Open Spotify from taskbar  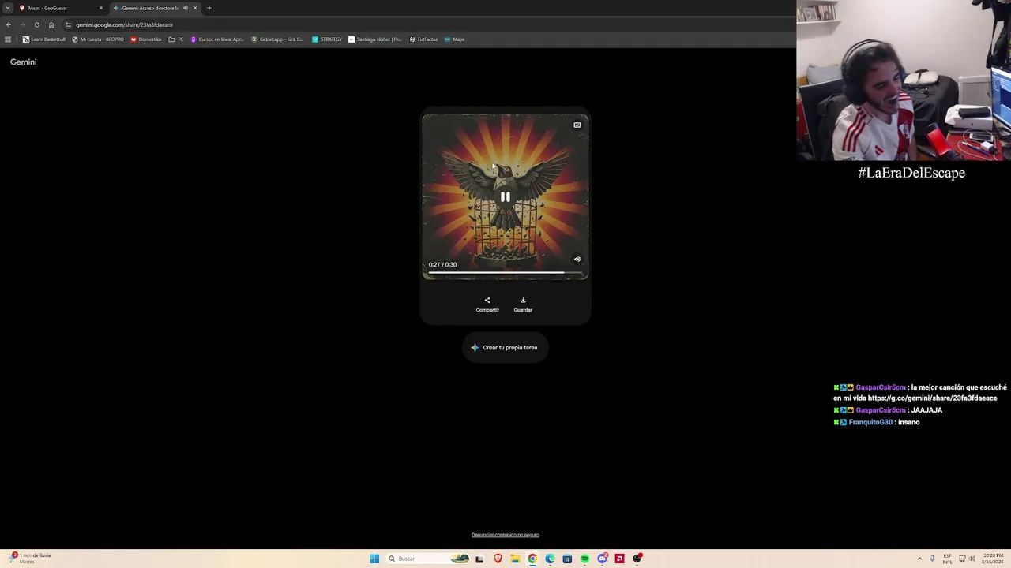(584, 559)
